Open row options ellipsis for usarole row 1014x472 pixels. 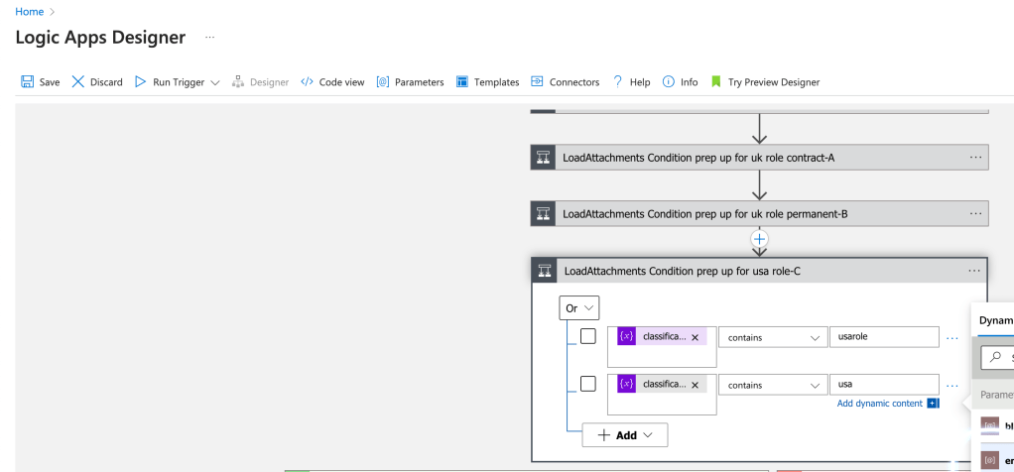(x=951, y=337)
